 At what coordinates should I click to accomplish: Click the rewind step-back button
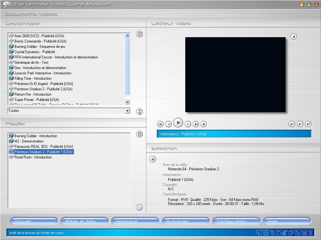point(168,124)
